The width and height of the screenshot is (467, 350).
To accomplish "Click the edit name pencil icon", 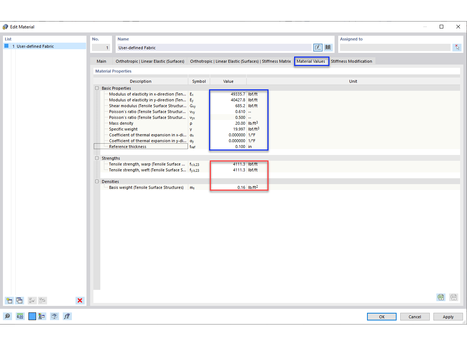I will (x=318, y=47).
